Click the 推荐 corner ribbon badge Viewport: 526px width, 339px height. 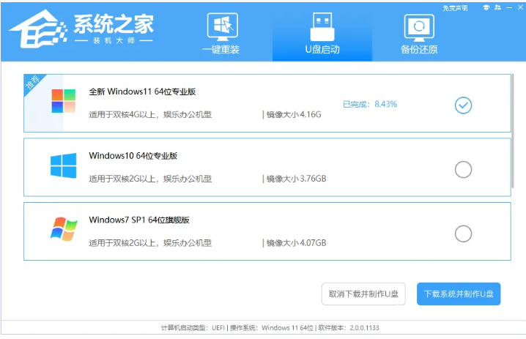[33, 83]
